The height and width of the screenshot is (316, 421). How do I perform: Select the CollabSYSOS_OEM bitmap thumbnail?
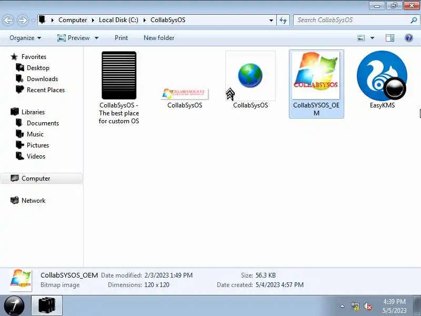[316, 75]
